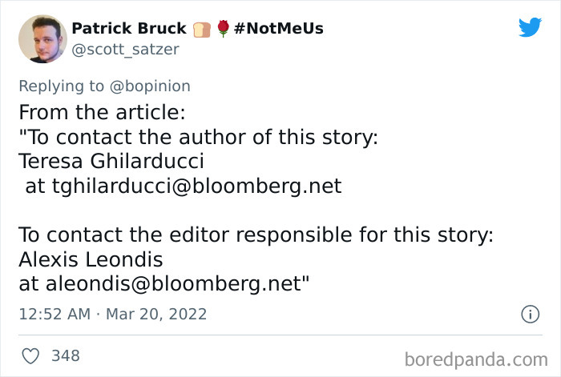Click the name Teresa Ghilarducci in the tweet
This screenshot has height=377, width=561.
click(x=111, y=162)
